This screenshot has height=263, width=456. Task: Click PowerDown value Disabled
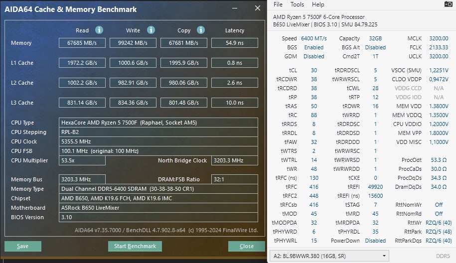point(375,241)
